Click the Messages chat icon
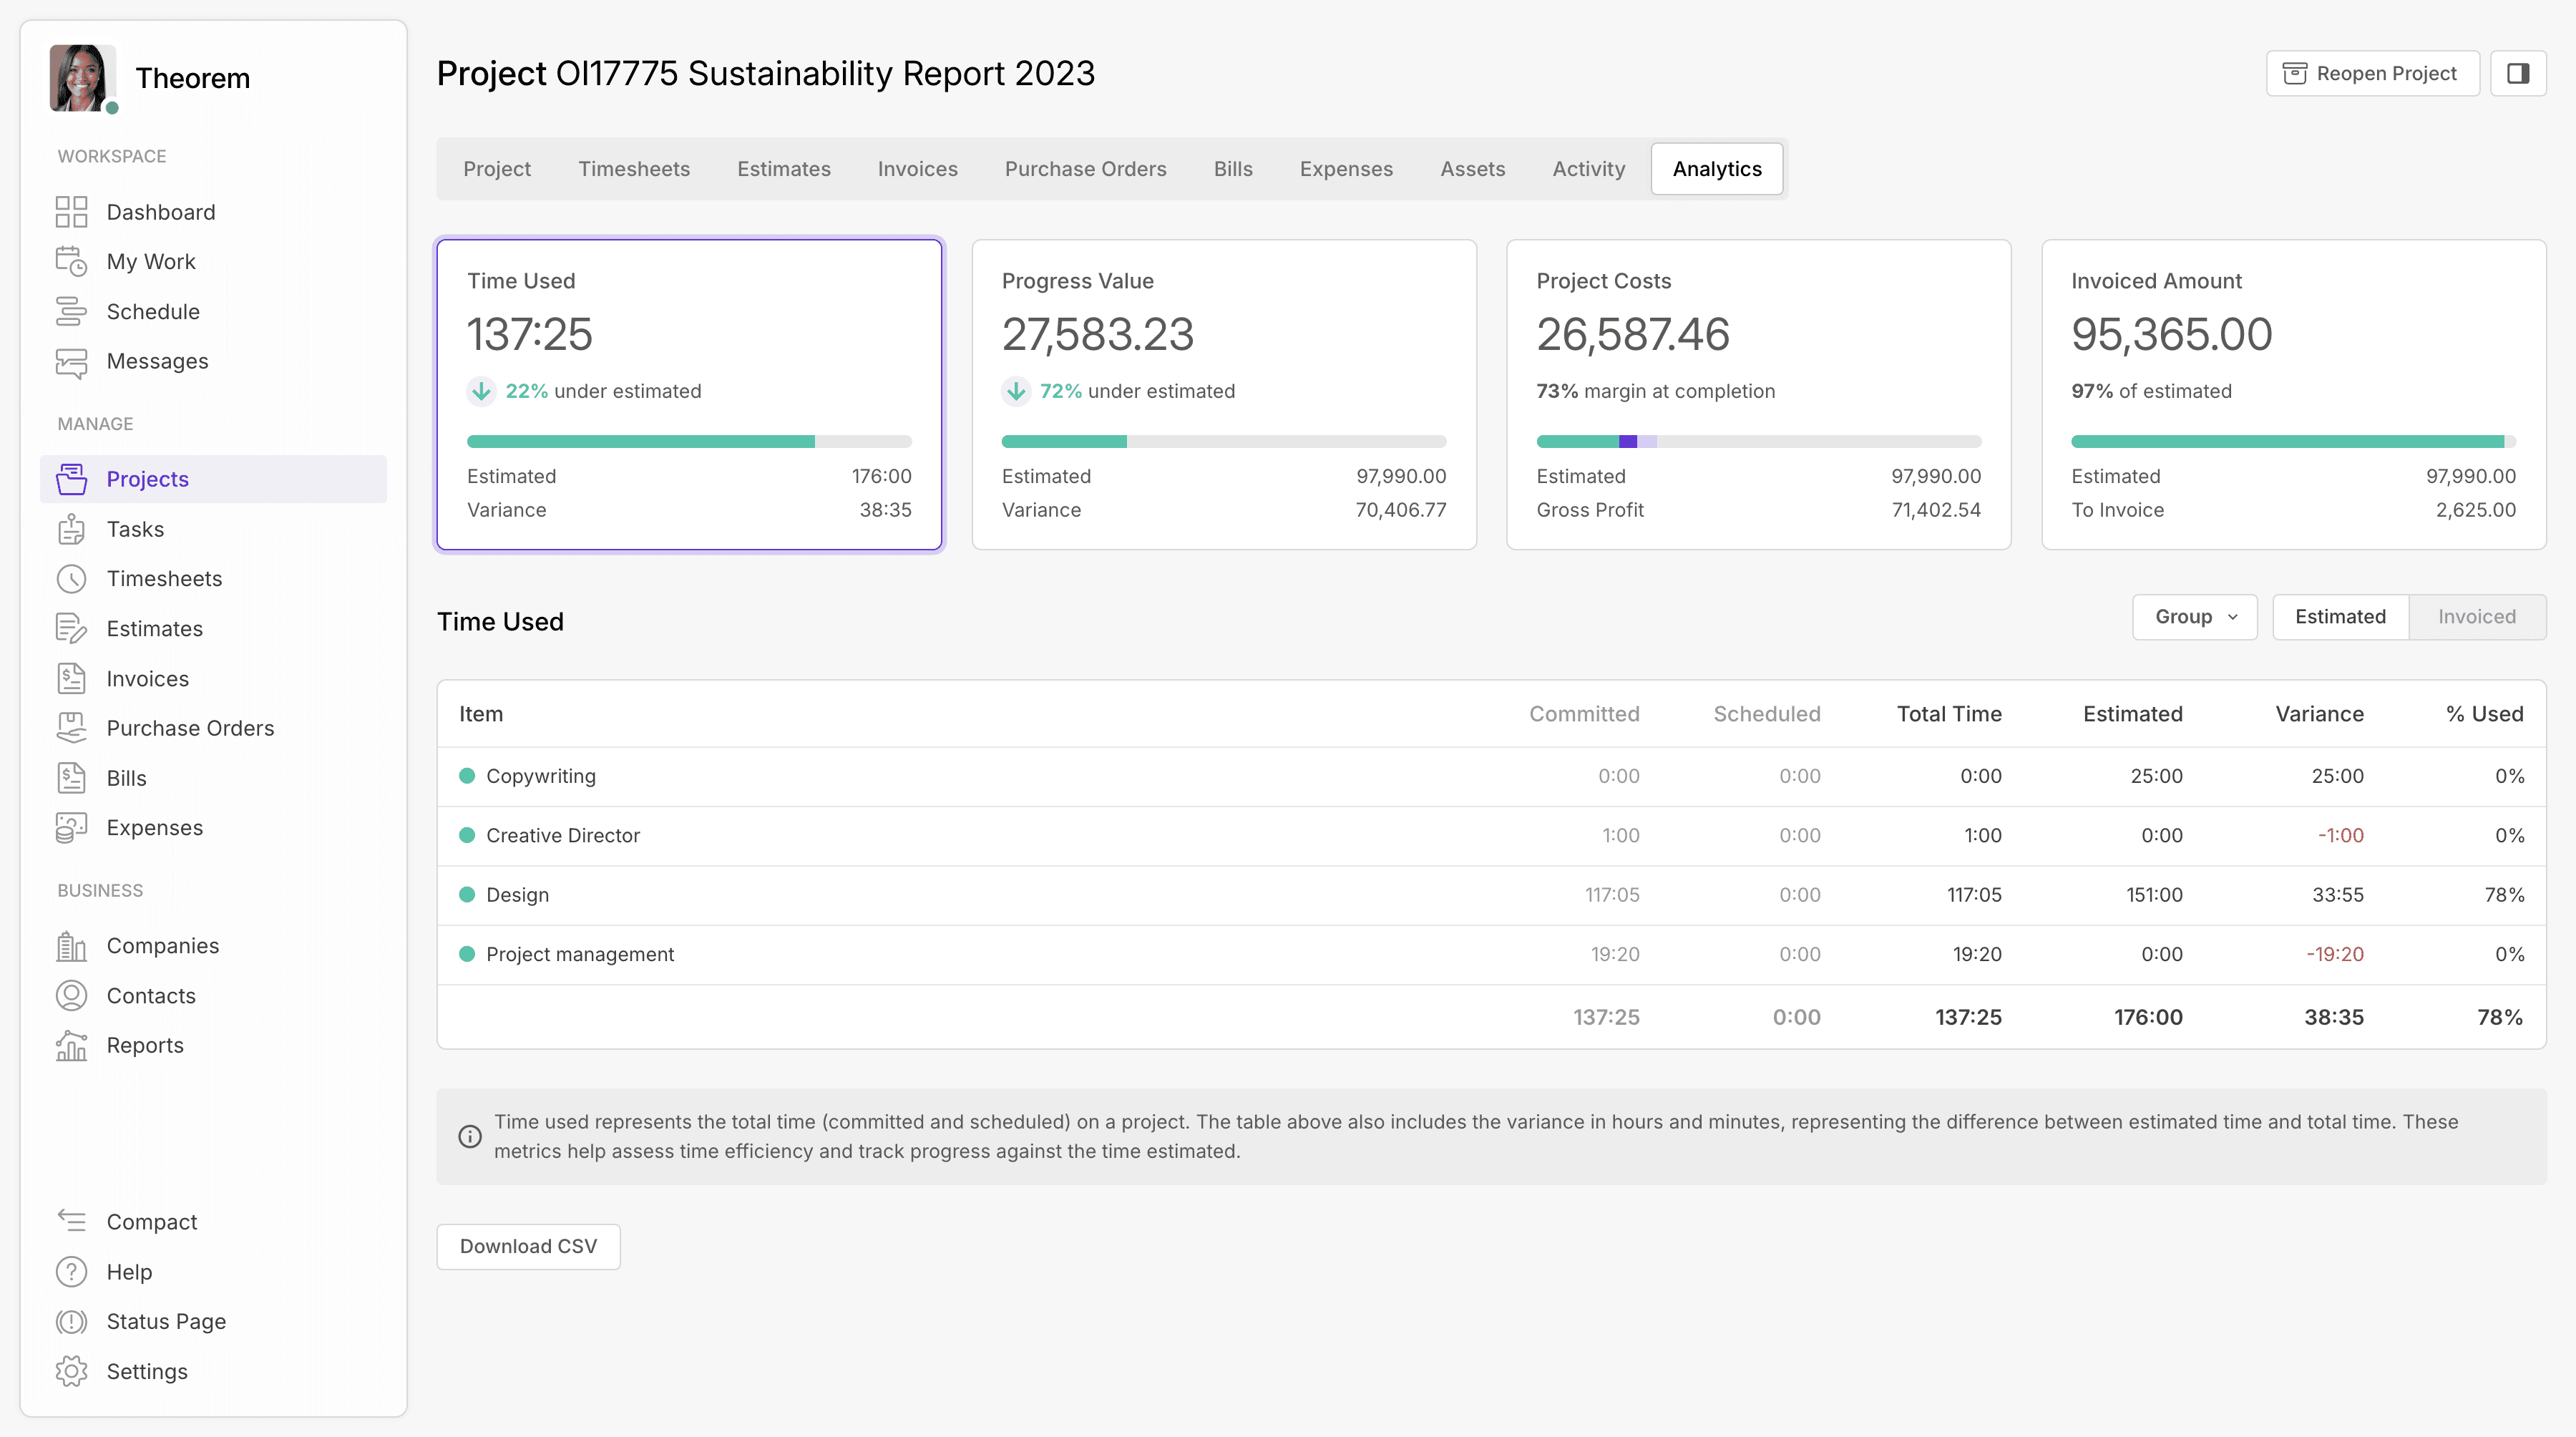The height and width of the screenshot is (1437, 2576). pos(71,362)
